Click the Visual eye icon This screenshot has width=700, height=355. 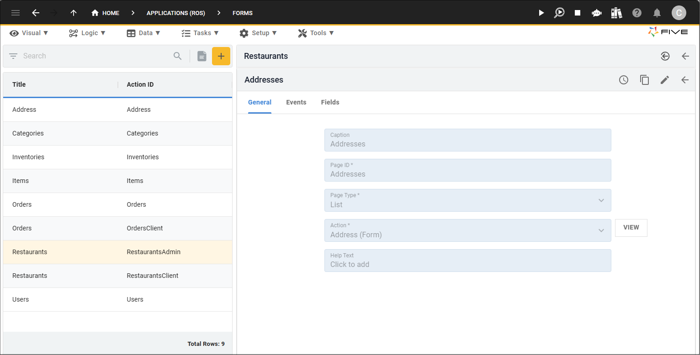point(14,33)
